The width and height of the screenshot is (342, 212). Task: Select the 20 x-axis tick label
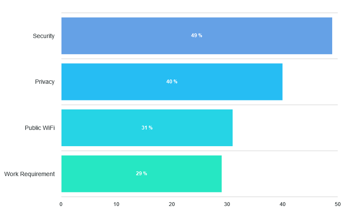tap(172, 204)
